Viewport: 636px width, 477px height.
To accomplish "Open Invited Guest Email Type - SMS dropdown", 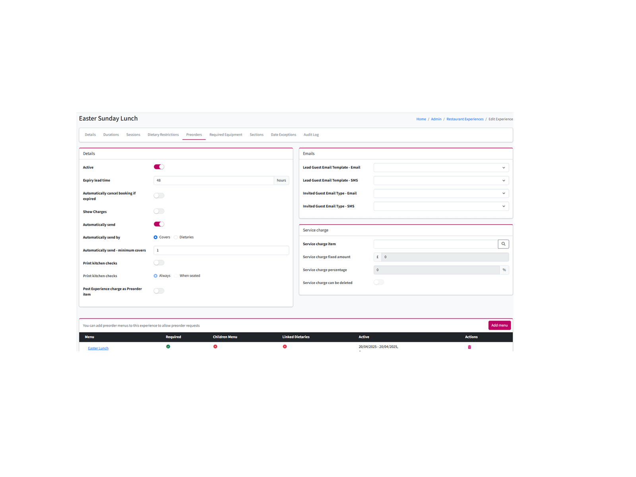I will (x=441, y=206).
